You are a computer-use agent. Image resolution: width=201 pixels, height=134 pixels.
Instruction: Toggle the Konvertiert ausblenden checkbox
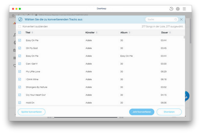[20, 26]
